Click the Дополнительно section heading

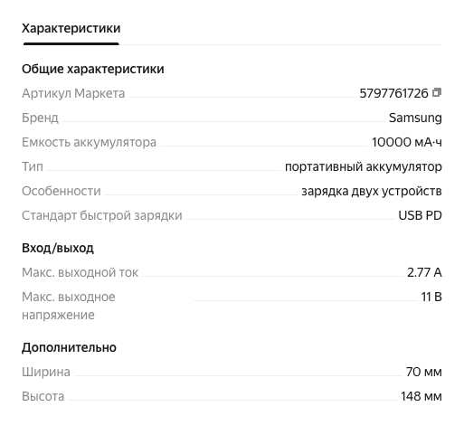(69, 347)
